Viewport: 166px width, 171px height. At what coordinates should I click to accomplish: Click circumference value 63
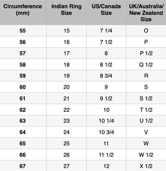[x=22, y=121]
